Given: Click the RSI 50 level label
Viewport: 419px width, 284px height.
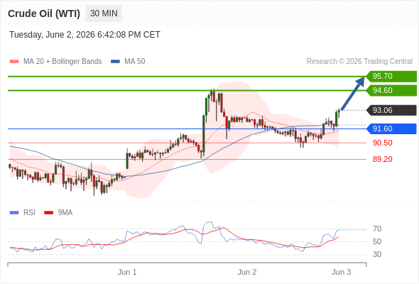Looking at the screenshot, I should click(x=377, y=242).
